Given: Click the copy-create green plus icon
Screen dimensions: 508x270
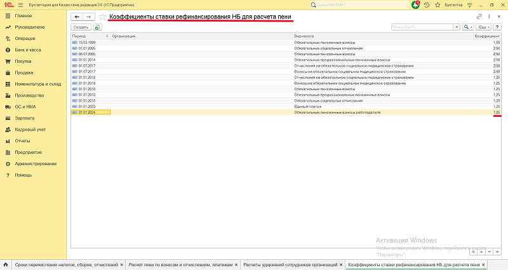Looking at the screenshot, I should (97, 27).
